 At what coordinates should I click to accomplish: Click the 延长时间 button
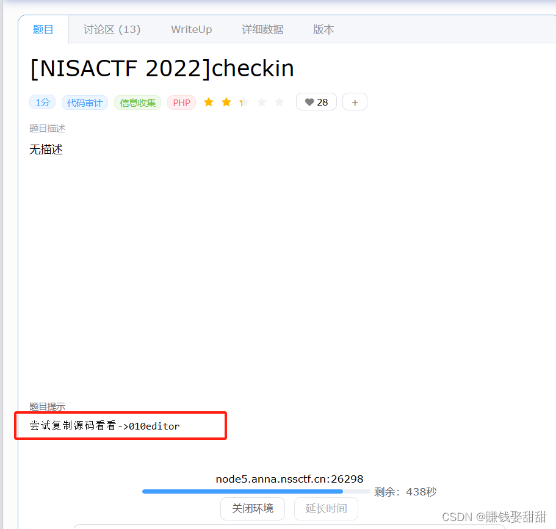tap(326, 508)
